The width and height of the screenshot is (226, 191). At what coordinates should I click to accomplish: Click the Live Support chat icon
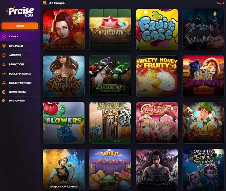coord(4,101)
